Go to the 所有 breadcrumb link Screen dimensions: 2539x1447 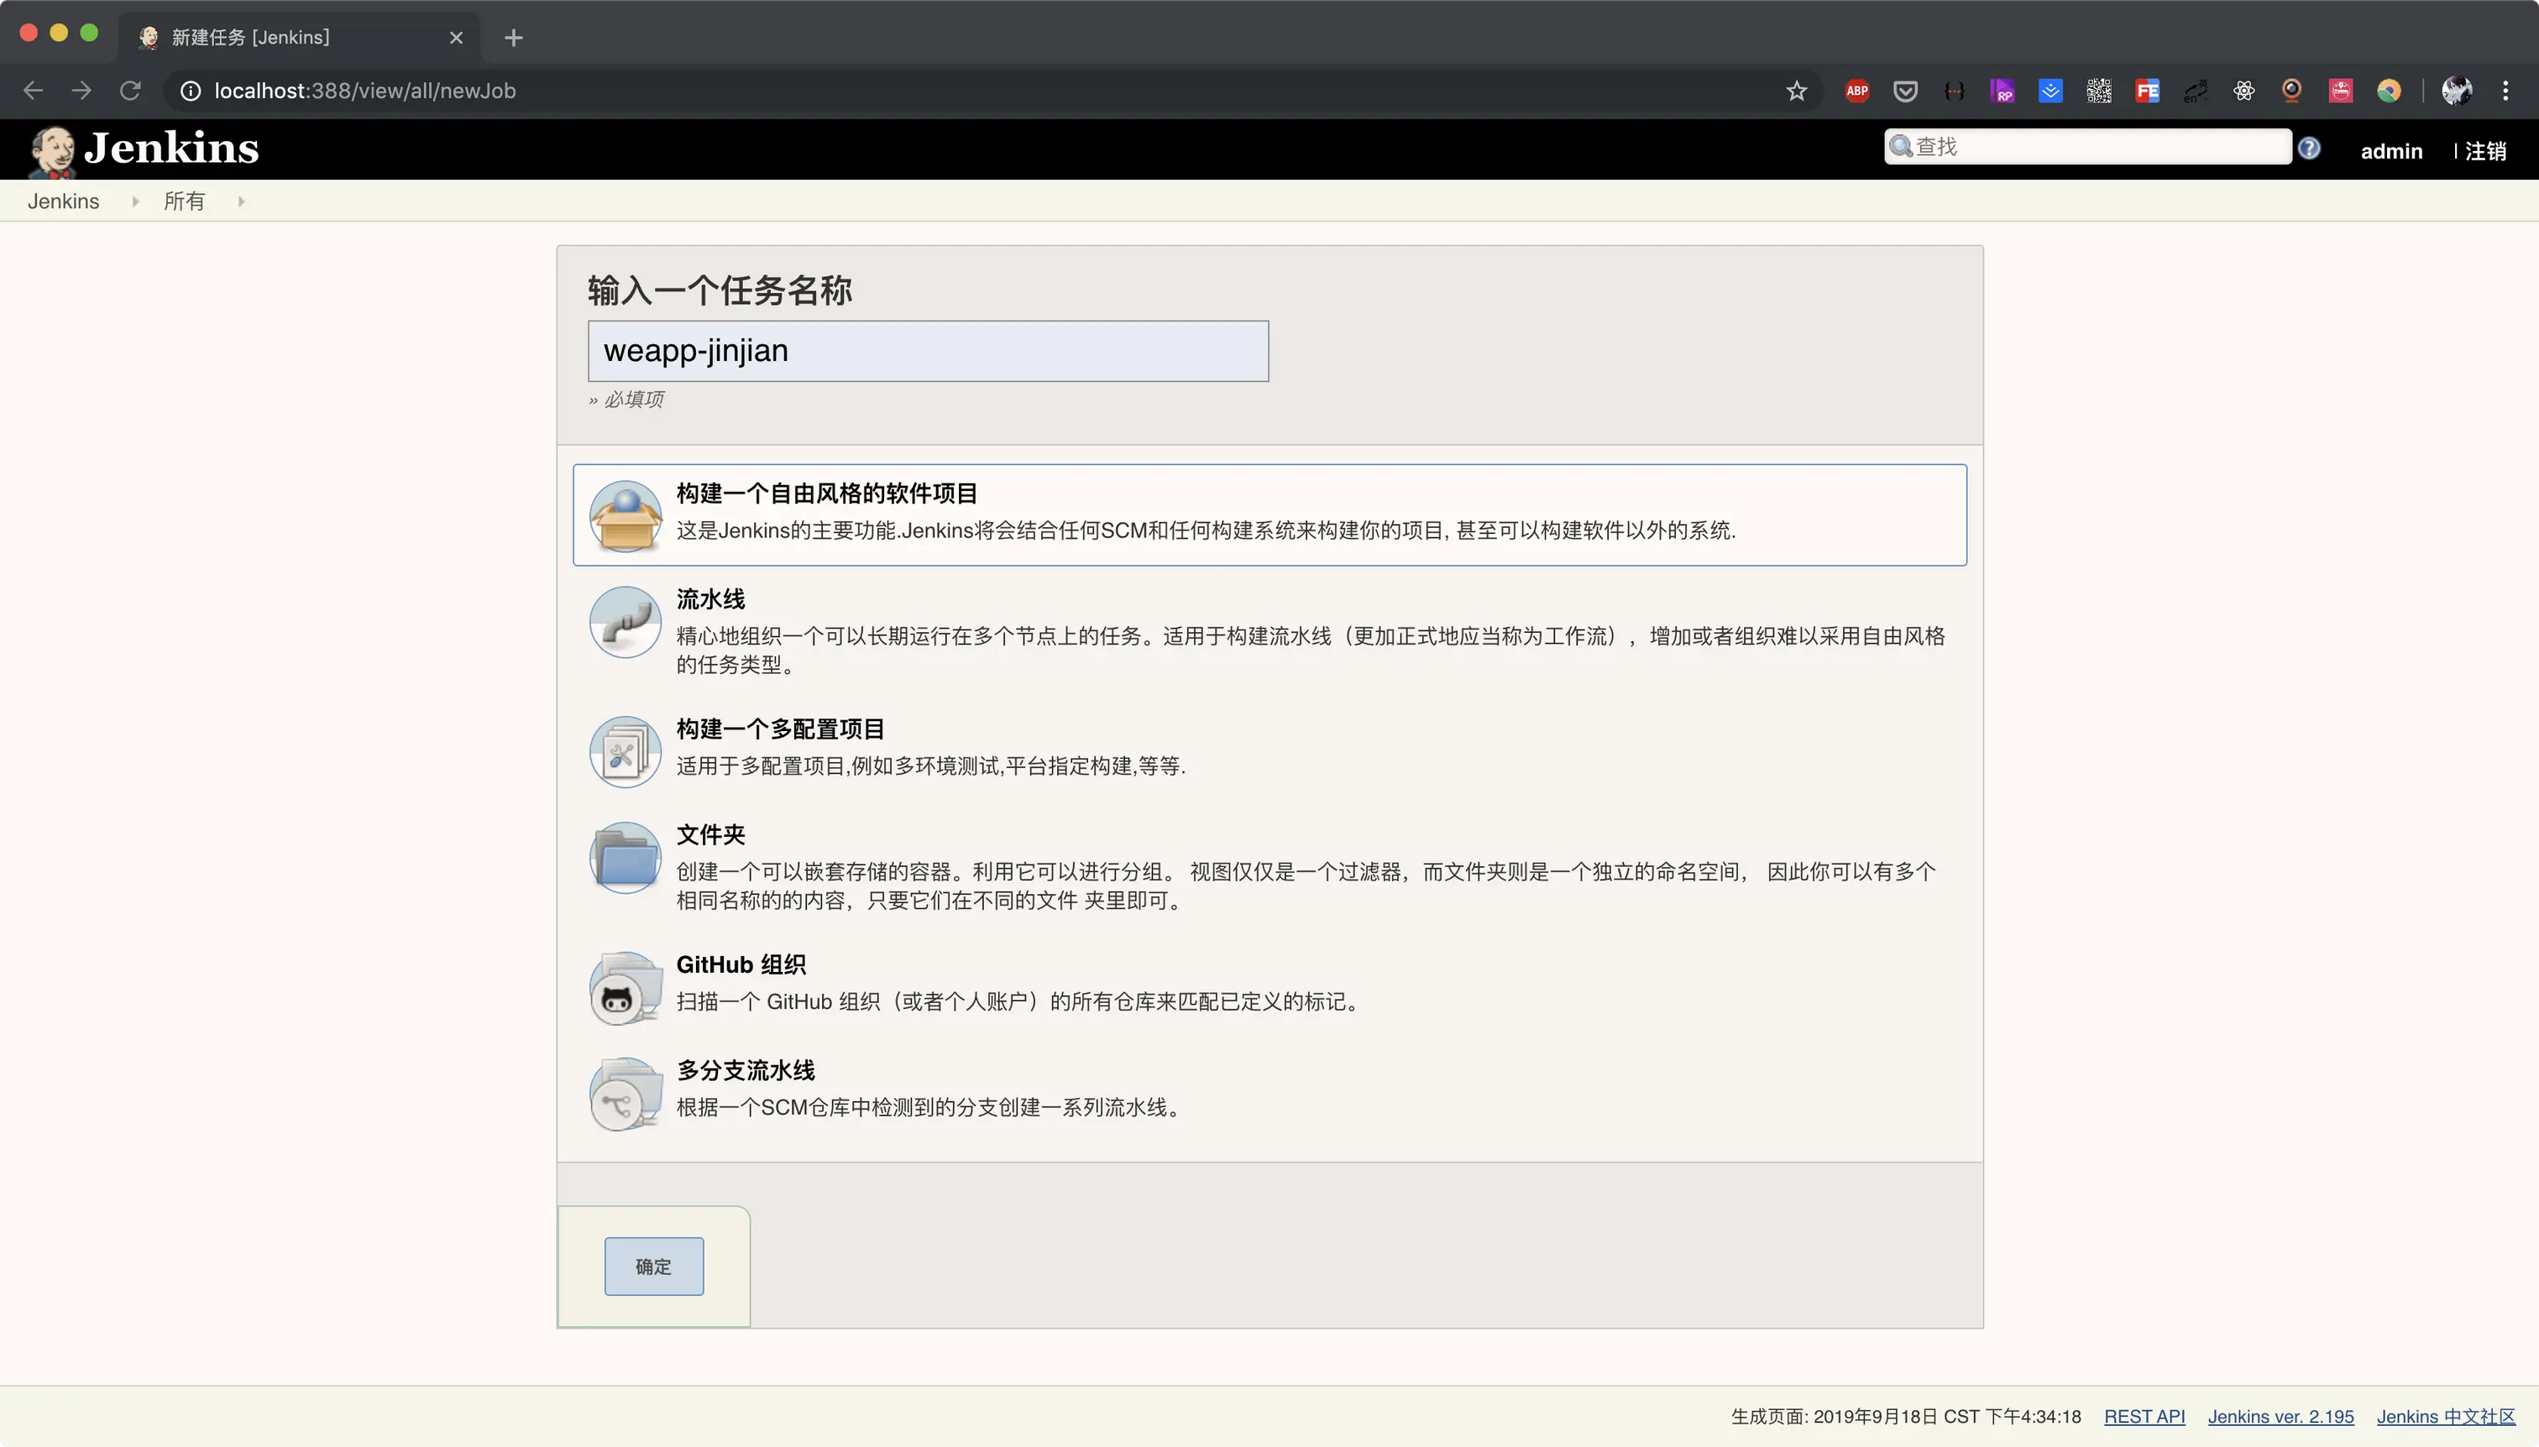pyautogui.click(x=184, y=201)
